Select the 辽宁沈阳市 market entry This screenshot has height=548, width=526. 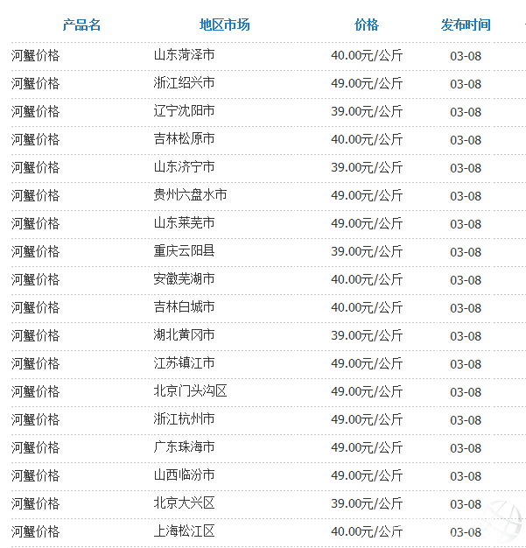184,112
